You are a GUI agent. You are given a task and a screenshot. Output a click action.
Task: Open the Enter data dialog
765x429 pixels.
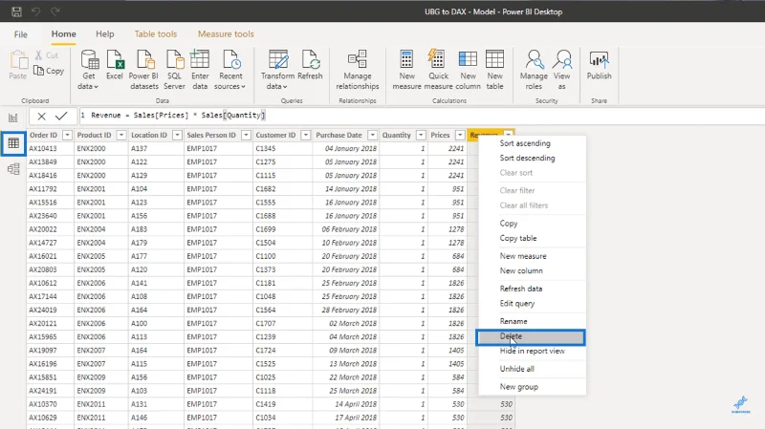(x=200, y=70)
